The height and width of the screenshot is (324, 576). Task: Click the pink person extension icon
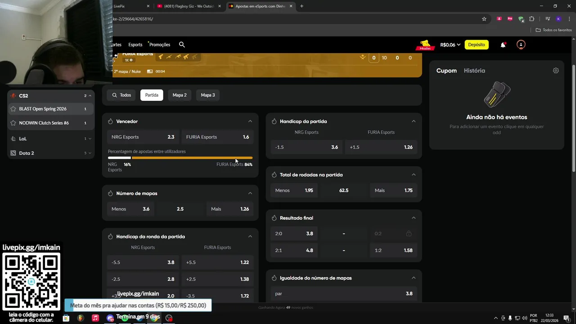tap(499, 19)
